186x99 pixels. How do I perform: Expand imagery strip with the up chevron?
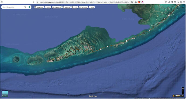[x=183, y=96]
